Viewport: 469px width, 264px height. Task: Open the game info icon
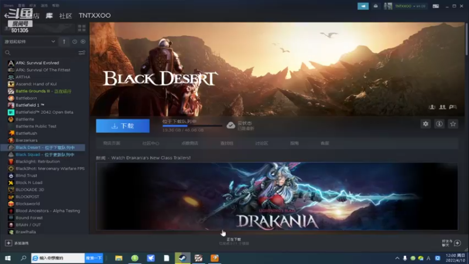(439, 124)
